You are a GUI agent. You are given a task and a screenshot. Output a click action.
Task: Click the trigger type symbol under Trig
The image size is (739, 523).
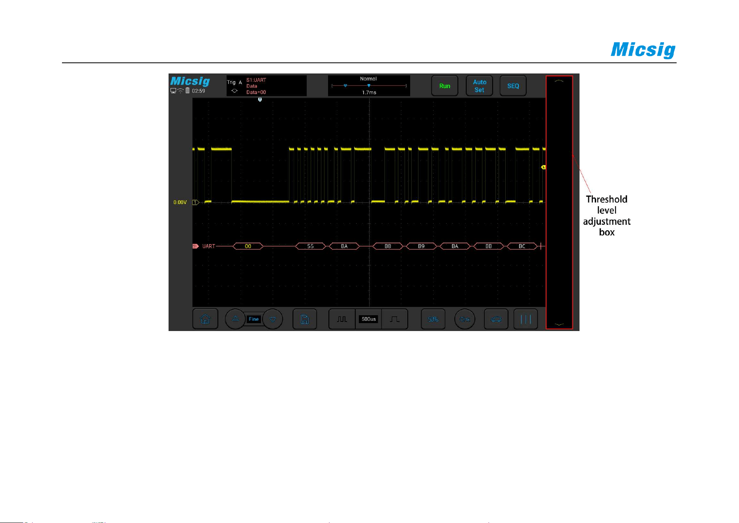[234, 91]
